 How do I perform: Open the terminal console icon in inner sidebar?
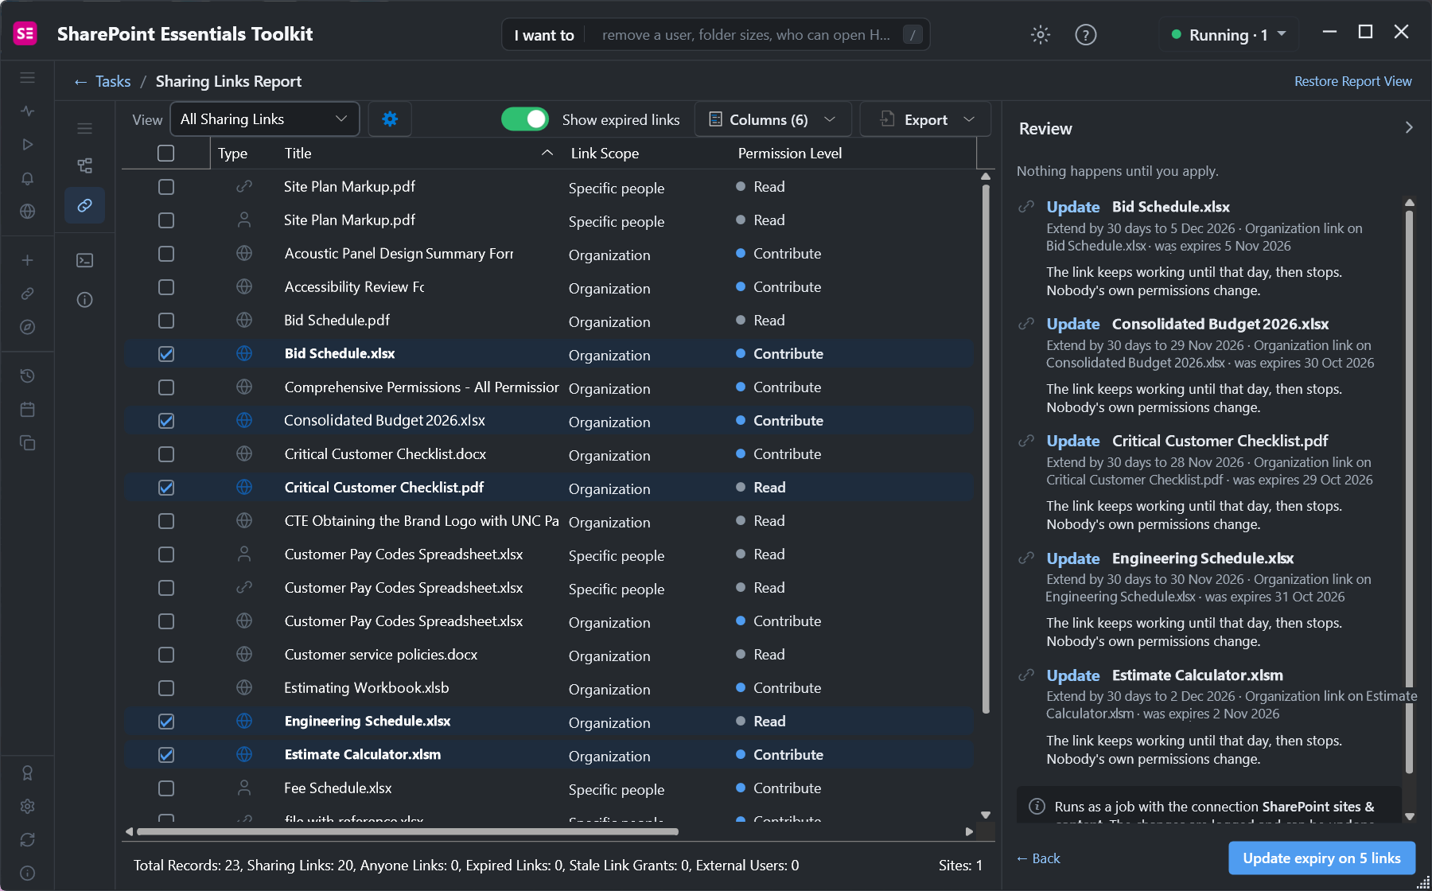click(84, 260)
